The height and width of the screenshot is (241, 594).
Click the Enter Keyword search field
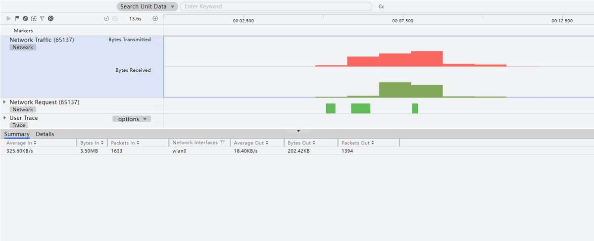(276, 6)
